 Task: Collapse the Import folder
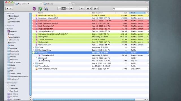point(36,58)
